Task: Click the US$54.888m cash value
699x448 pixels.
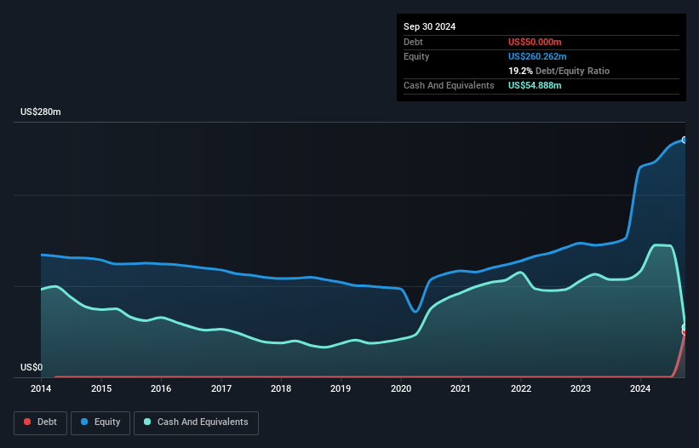Action: click(x=535, y=85)
